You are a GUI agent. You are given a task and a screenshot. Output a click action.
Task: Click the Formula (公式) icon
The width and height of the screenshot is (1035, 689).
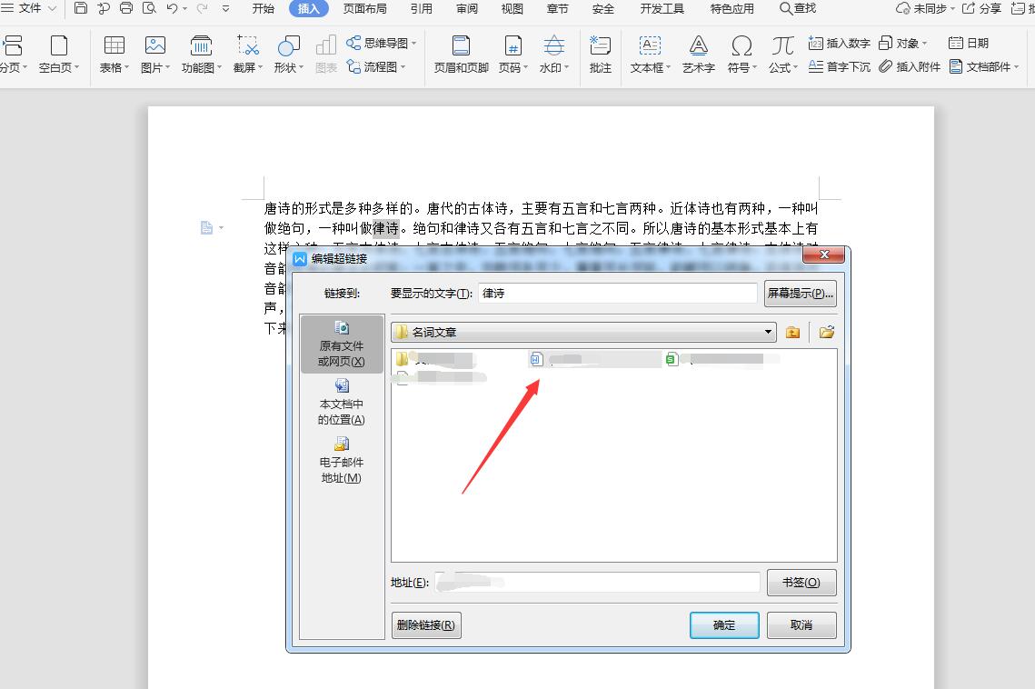coord(783,55)
